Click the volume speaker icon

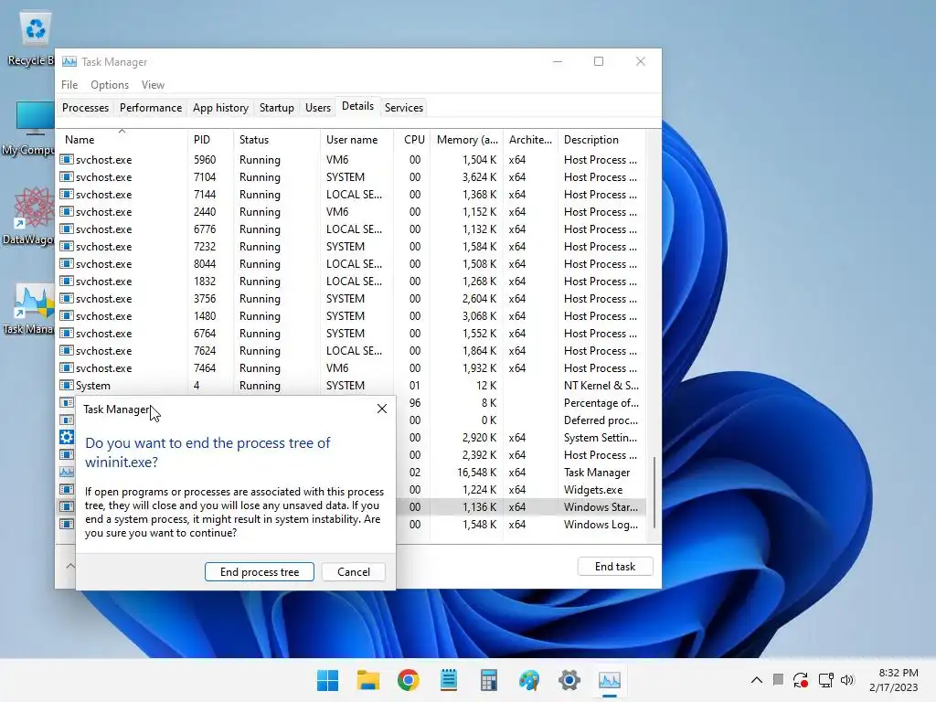click(847, 680)
